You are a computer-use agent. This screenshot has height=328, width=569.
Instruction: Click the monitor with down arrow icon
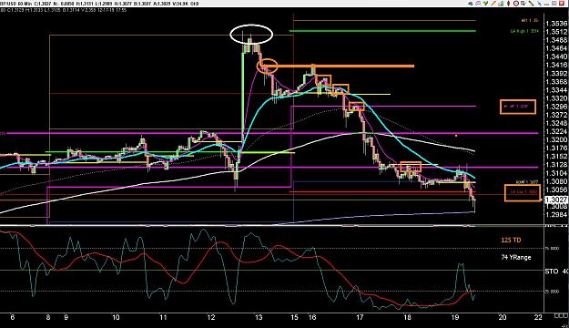point(523,4)
